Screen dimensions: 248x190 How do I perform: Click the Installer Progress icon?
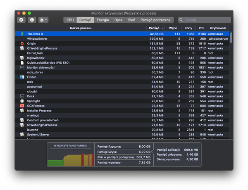coord(22,111)
